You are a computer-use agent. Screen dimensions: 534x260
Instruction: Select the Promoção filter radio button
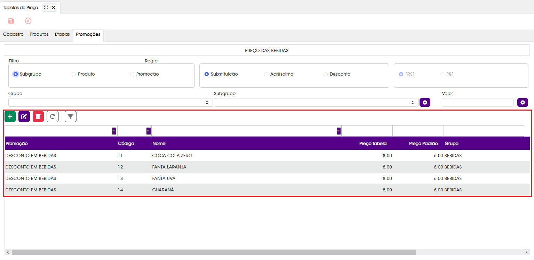click(x=132, y=74)
